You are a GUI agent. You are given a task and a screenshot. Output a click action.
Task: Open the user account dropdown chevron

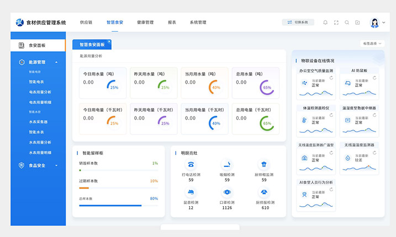384,23
